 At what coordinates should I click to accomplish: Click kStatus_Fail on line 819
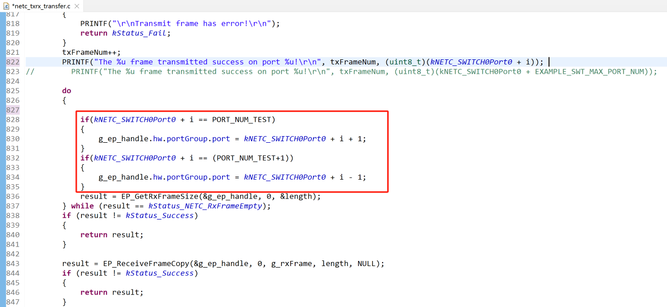140,33
